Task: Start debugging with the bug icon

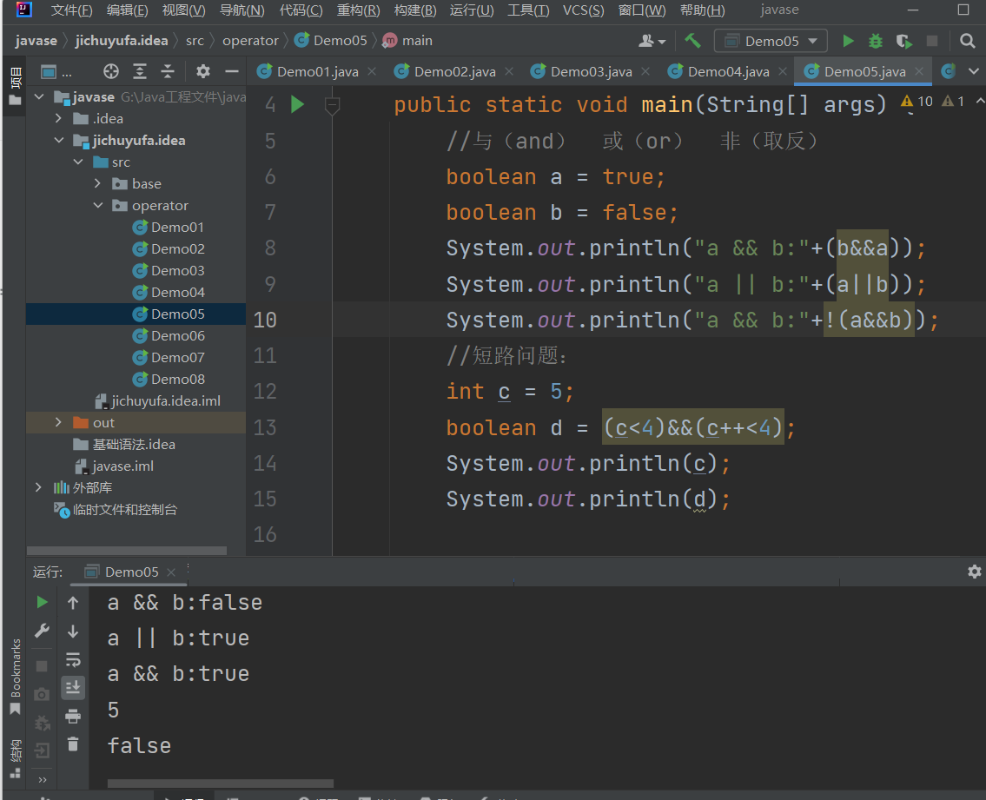Action: [x=876, y=41]
